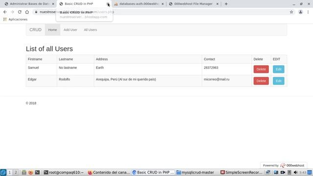Switch to SimpleScreenRecorder taskbar window

click(241, 173)
